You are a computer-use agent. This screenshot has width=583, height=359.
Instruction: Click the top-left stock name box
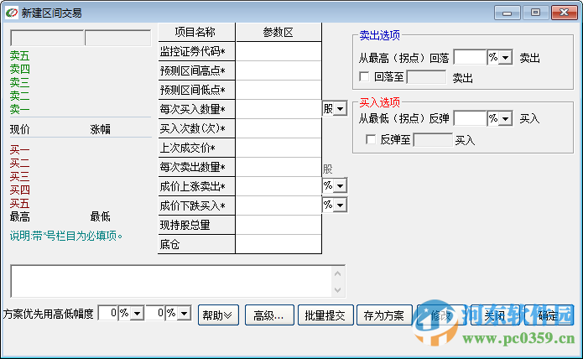(x=118, y=38)
